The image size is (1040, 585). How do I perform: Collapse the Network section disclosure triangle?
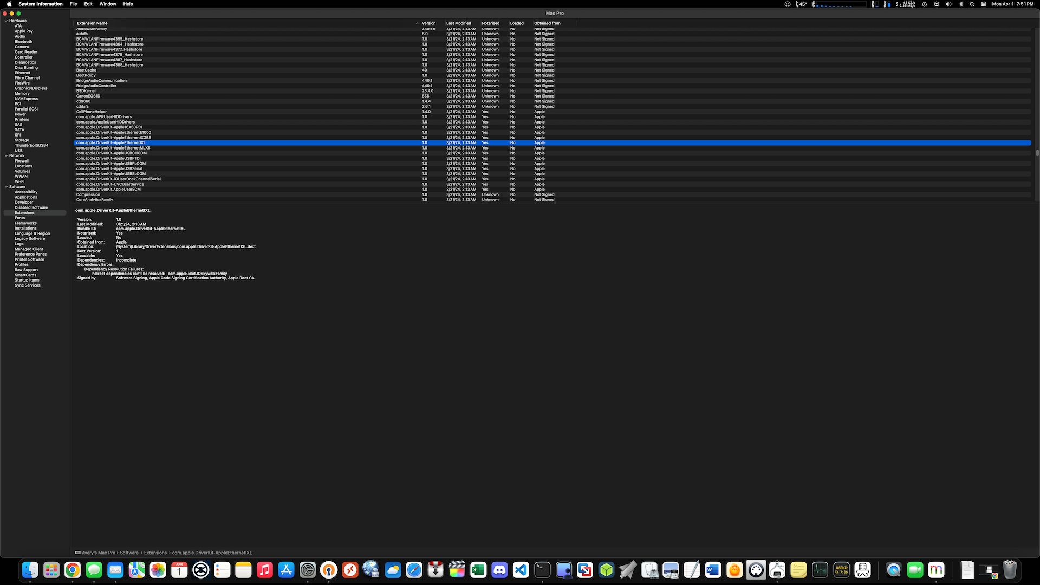(x=6, y=155)
